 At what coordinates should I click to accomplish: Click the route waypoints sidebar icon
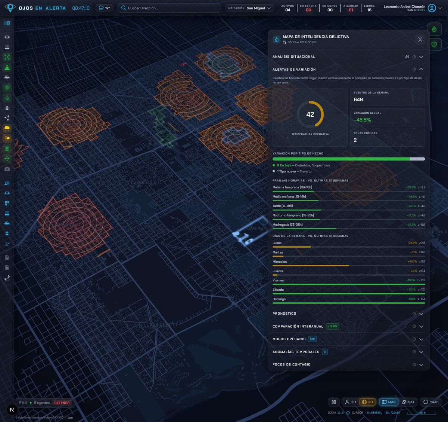pos(7,278)
